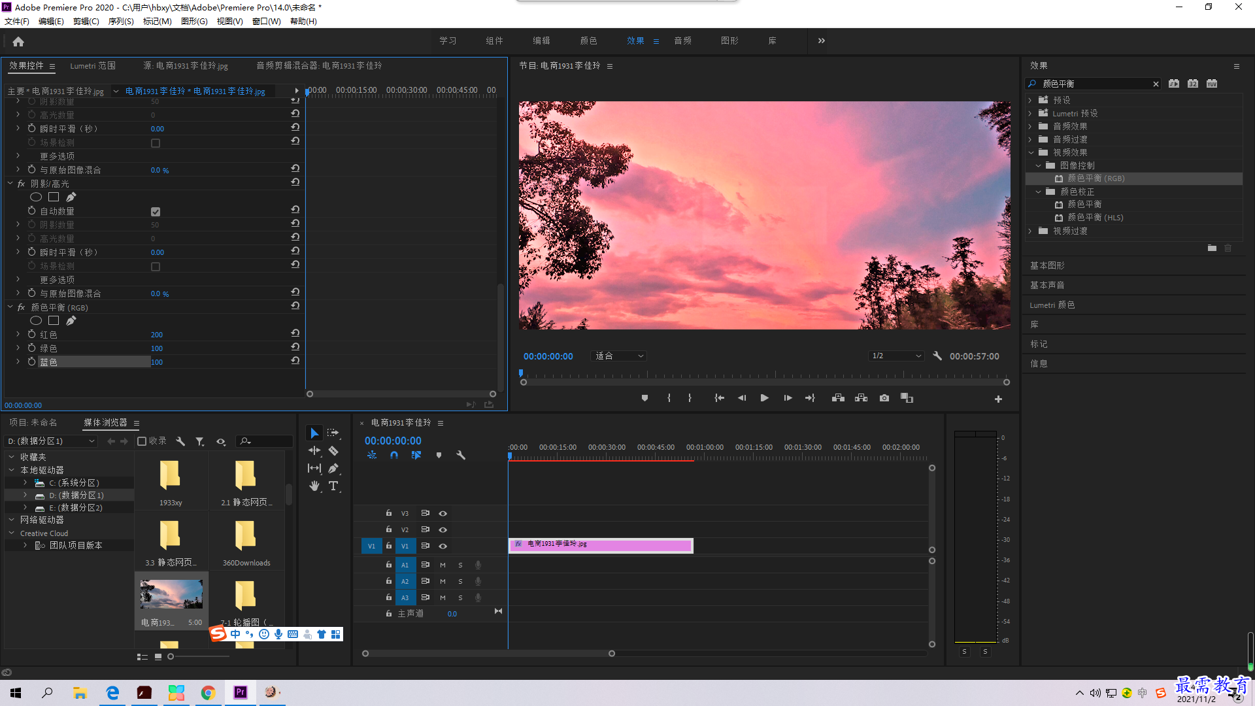This screenshot has height=706, width=1255.
Task: Select the 颜色平衡 (HLS) effect
Action: pyautogui.click(x=1096, y=217)
